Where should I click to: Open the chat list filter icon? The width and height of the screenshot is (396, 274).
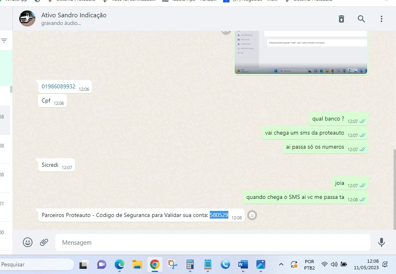point(4,41)
